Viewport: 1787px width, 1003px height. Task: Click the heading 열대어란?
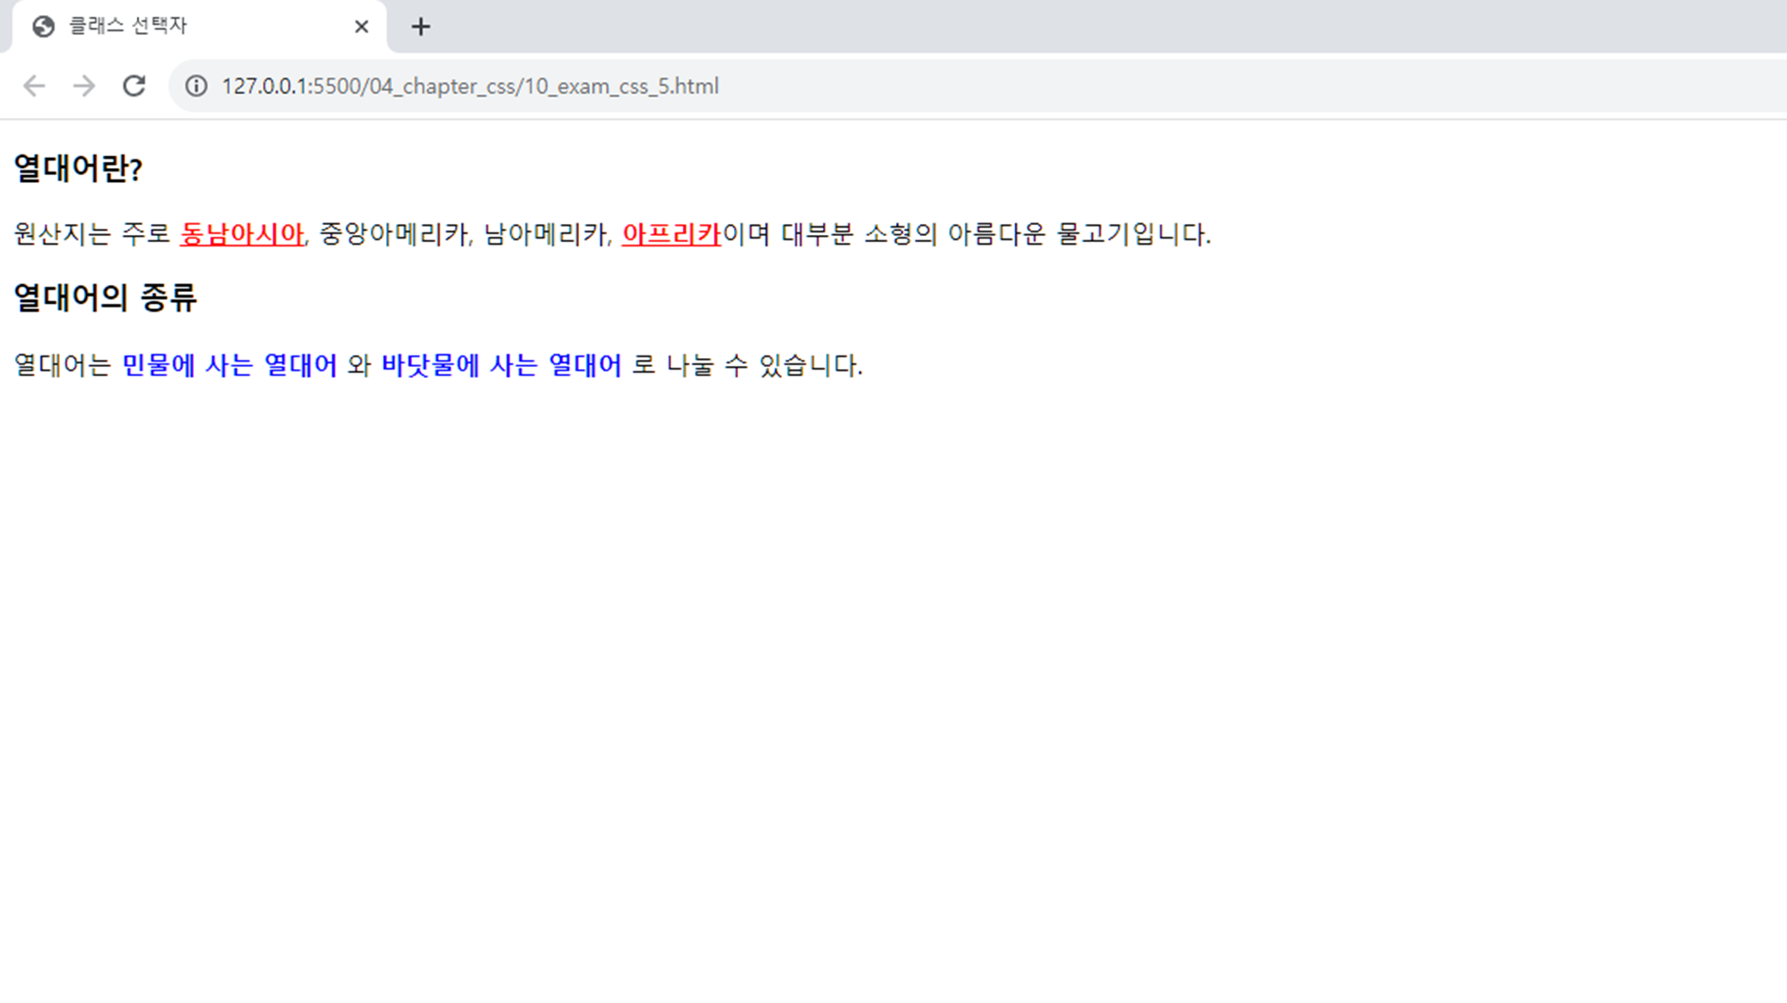(x=78, y=169)
